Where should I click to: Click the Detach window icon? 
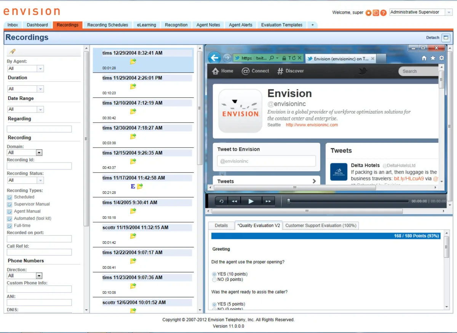[446, 38]
